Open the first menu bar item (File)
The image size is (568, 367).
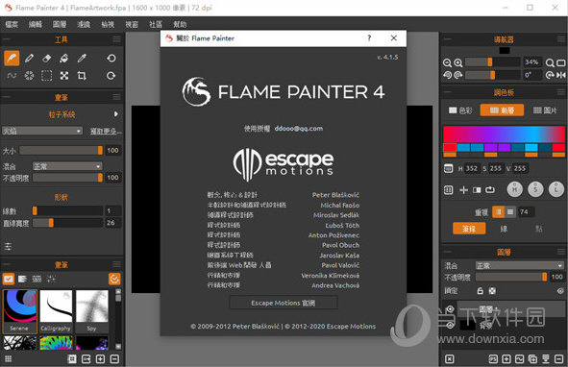[x=12, y=24]
